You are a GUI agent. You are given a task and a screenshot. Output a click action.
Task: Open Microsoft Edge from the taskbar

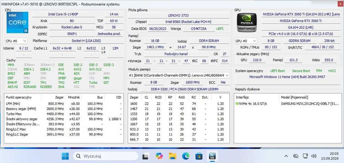tap(186, 156)
